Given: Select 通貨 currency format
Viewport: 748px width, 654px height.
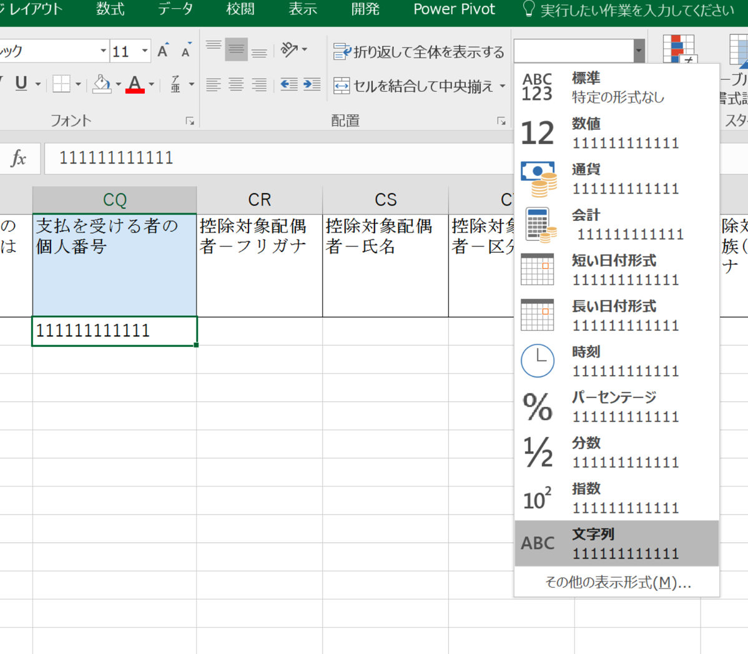Looking at the screenshot, I should [617, 178].
